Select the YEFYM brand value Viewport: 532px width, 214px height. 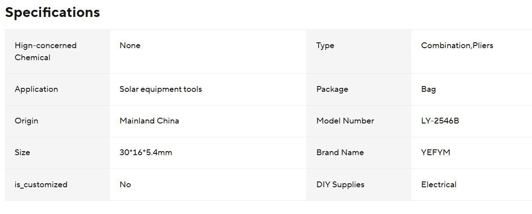coord(436,152)
